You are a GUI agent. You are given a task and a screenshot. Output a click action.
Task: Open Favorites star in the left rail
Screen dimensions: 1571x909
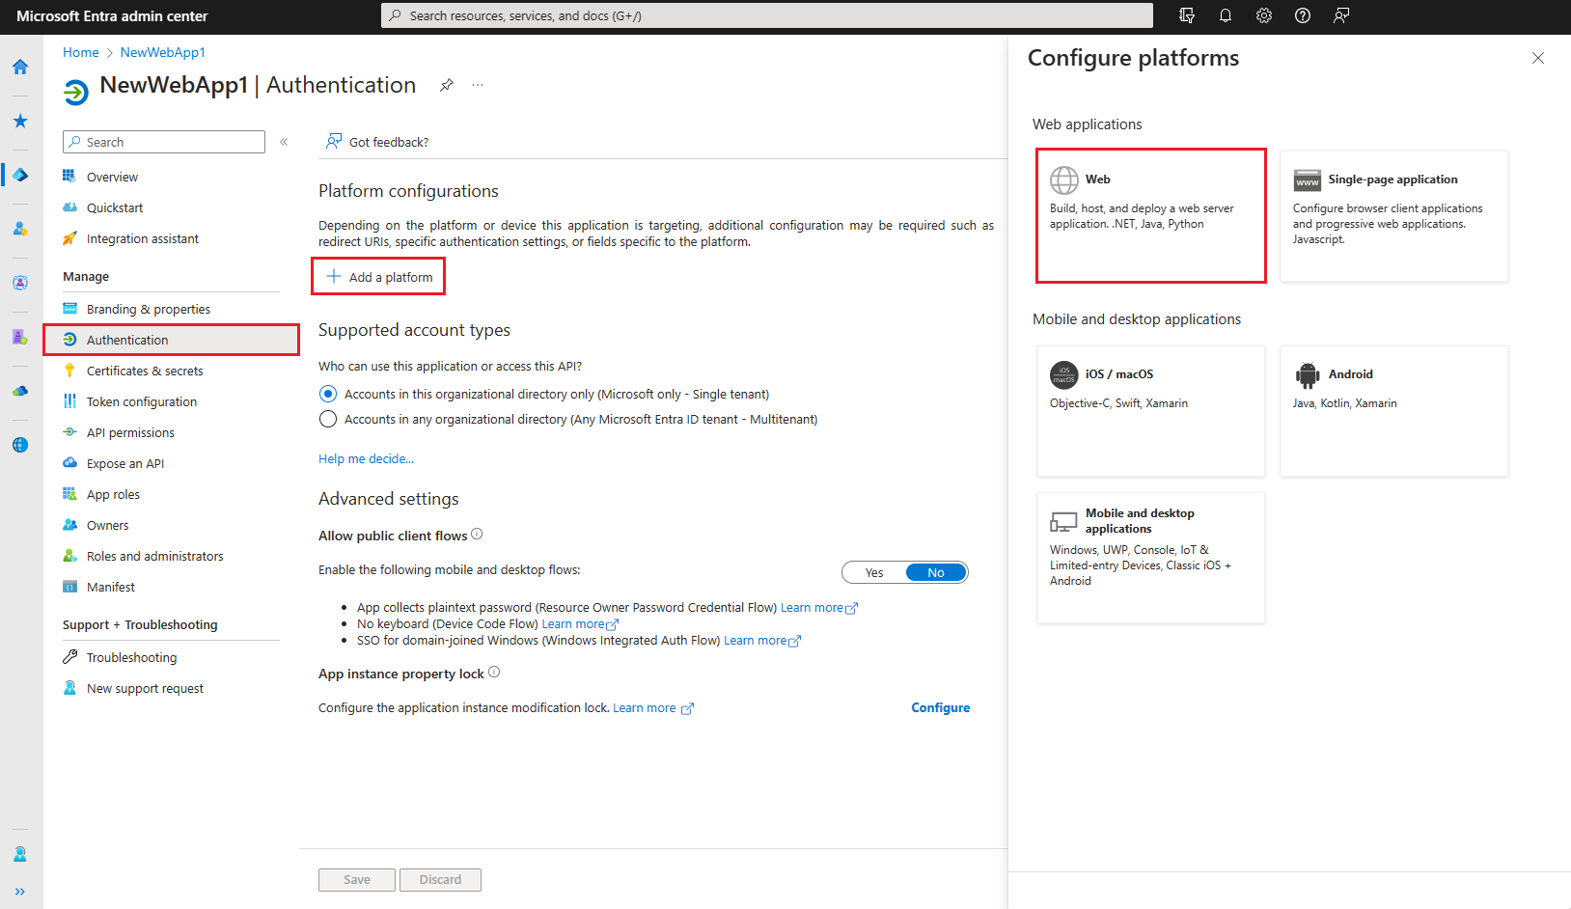20,121
